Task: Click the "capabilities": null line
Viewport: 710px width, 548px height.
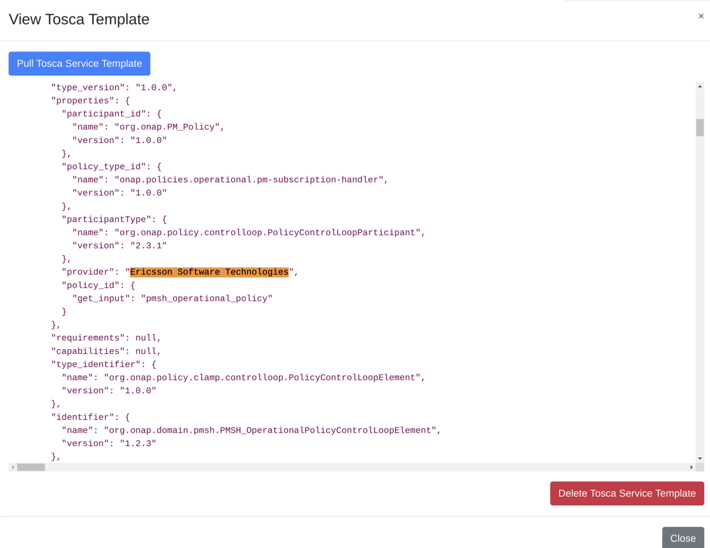Action: point(106,351)
